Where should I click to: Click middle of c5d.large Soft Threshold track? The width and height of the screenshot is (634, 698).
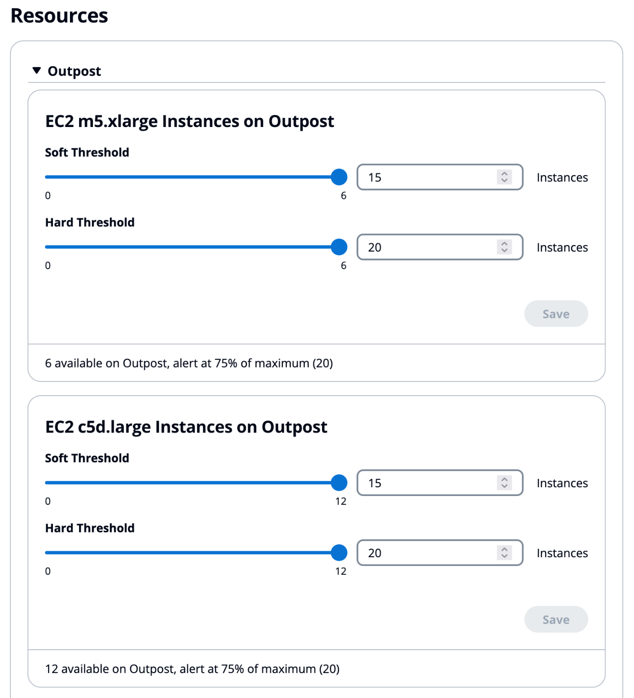pos(192,483)
